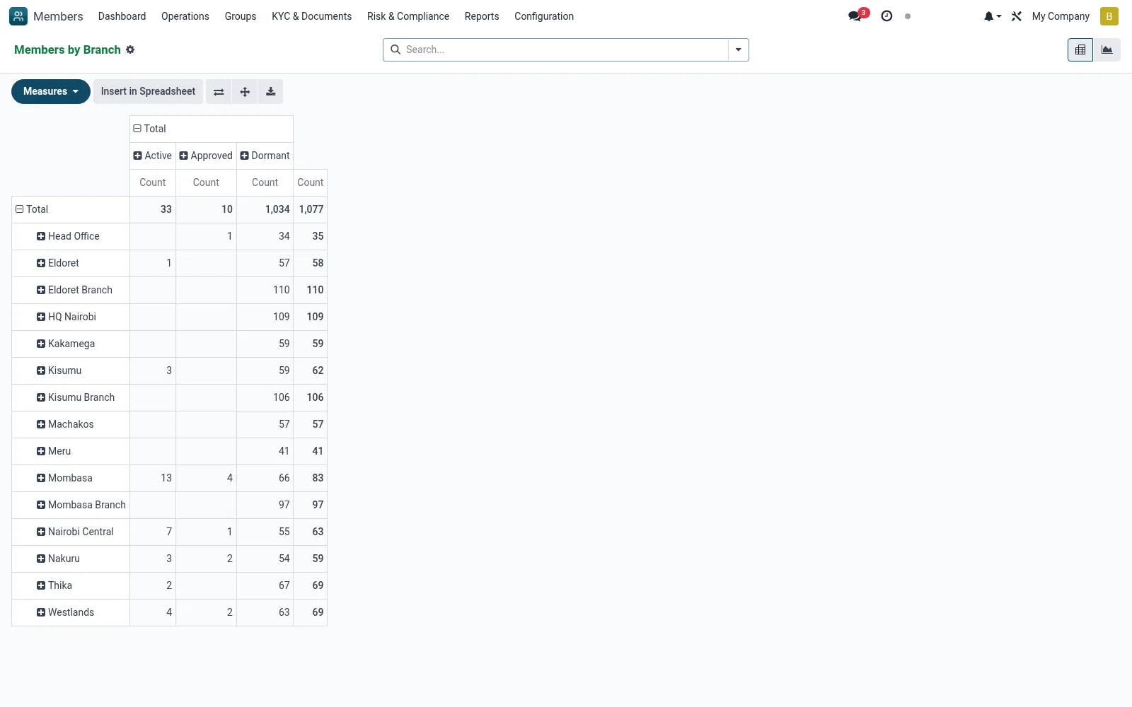Click the Flip axis icon
Screen dimensions: 1132x707
pos(219,92)
